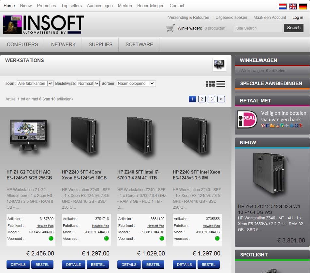Viewport: 310px width, 273px height.
Task: Open the Nieuw menu item
Action: [x=26, y=6]
